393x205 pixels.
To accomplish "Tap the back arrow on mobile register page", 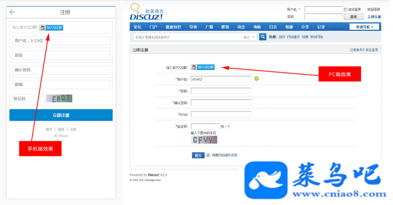I will 12,12.
